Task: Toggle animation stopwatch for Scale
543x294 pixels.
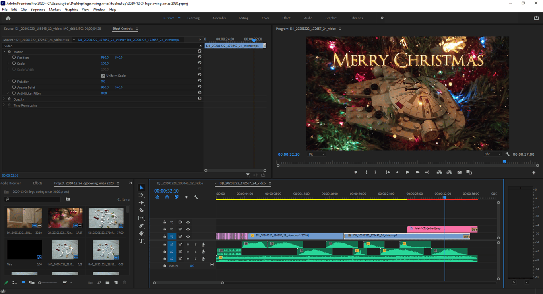Action: tap(14, 63)
